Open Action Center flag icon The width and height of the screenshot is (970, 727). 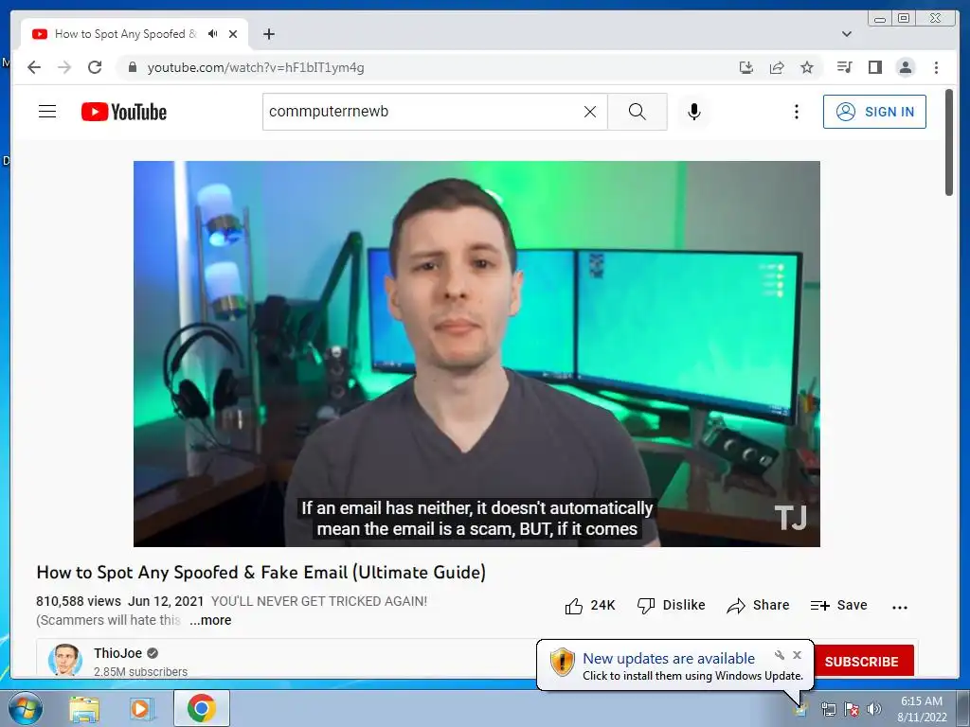point(852,709)
